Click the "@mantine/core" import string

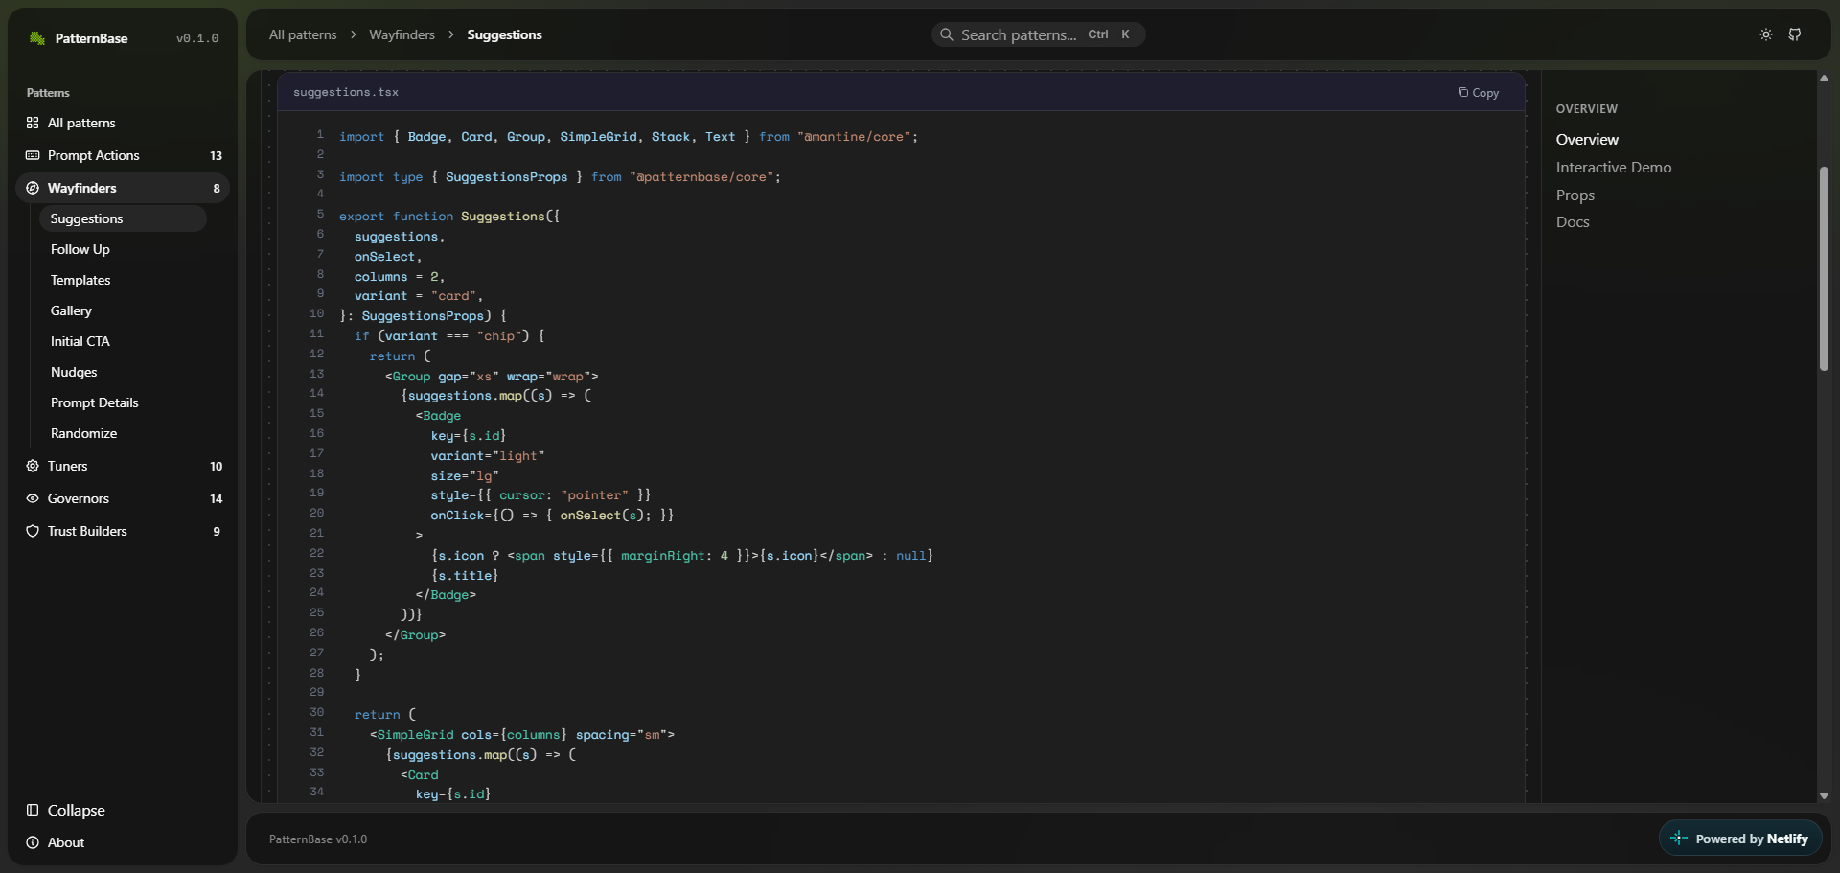pyautogui.click(x=854, y=137)
